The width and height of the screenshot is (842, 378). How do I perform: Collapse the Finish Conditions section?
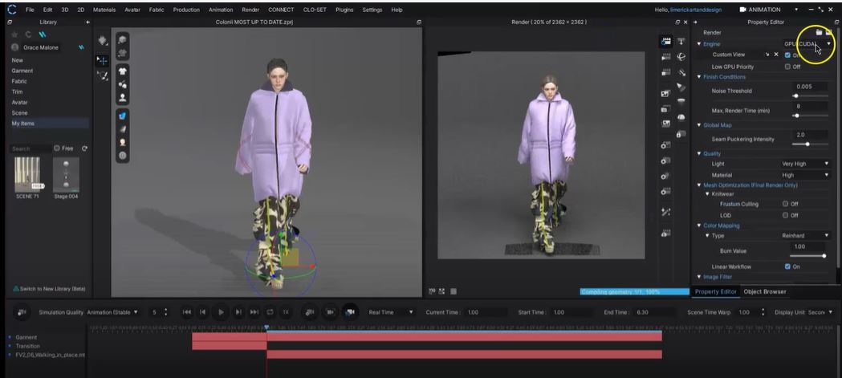pos(699,77)
